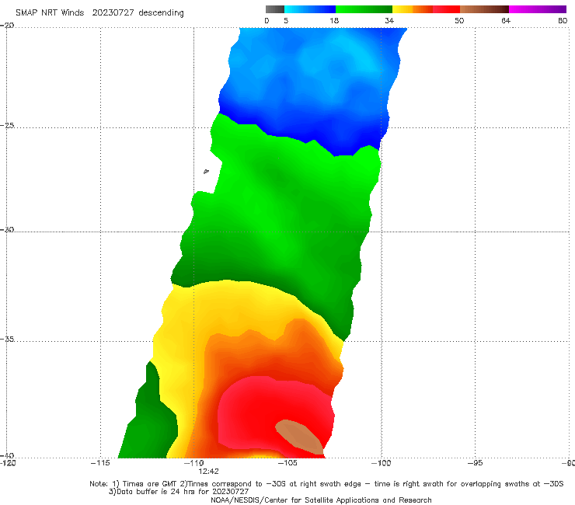This screenshot has width=575, height=505.
Task: Click the '-95' longitude axis label
Action: pos(475,463)
